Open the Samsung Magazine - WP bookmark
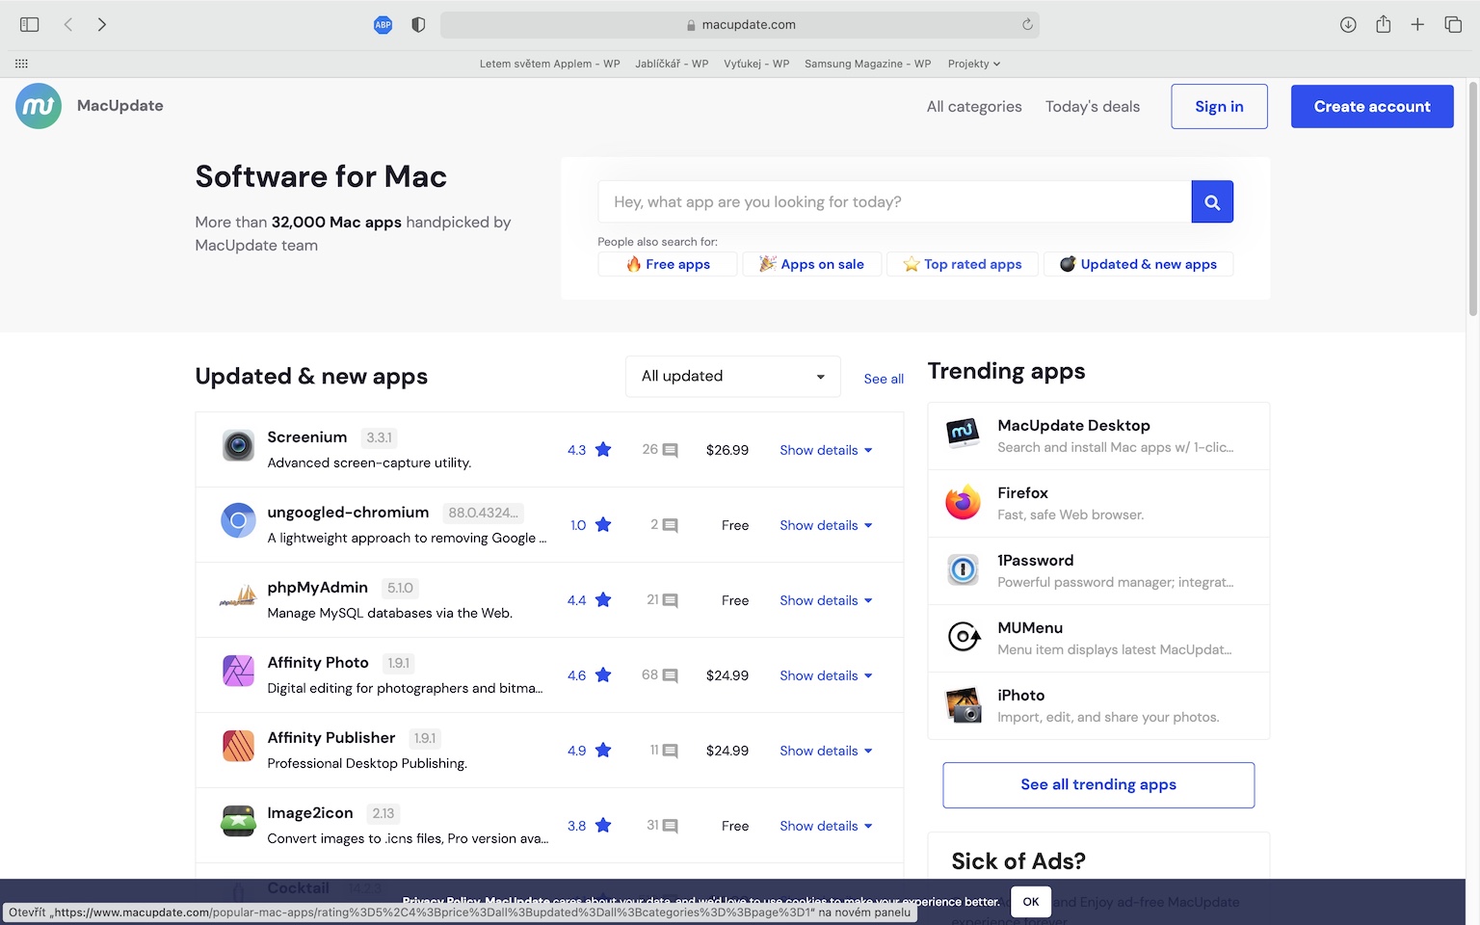 [867, 64]
